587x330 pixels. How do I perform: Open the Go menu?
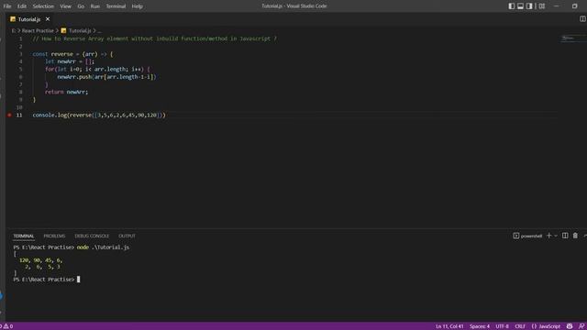(81, 6)
